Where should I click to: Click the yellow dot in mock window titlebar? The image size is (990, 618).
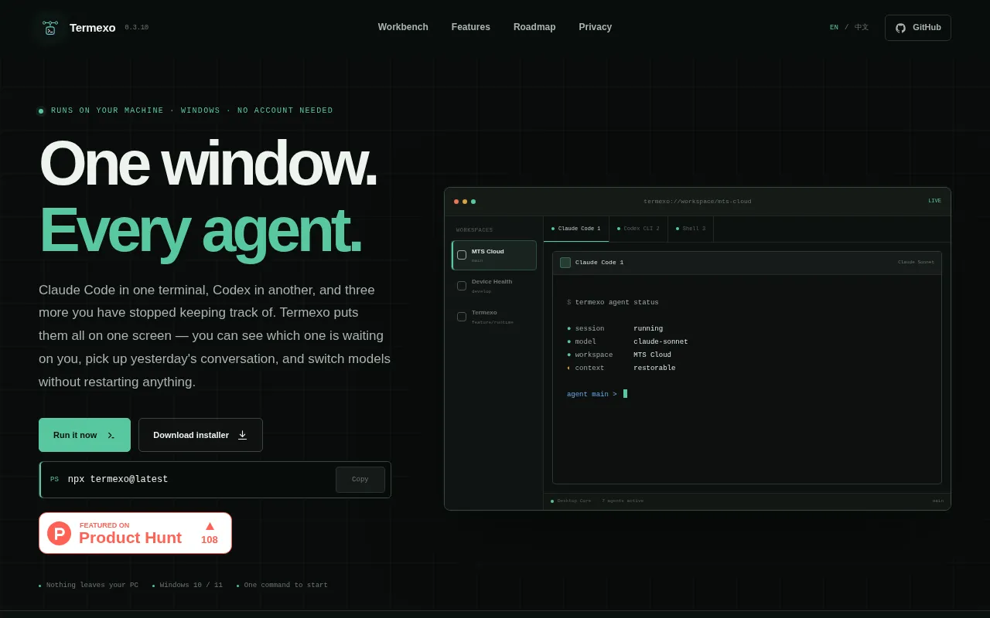coord(465,202)
